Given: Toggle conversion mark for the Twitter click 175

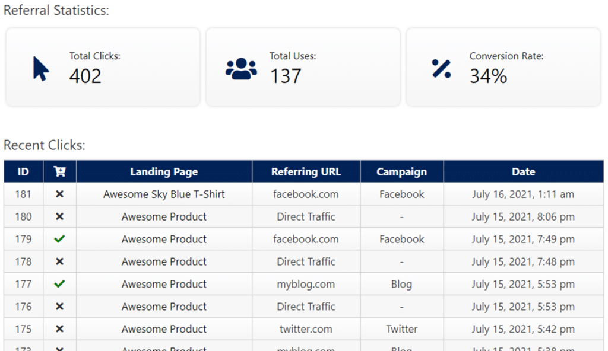Looking at the screenshot, I should point(59,329).
